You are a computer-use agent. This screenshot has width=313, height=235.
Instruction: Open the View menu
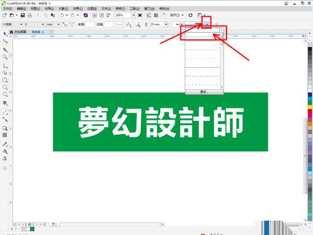click(35, 9)
